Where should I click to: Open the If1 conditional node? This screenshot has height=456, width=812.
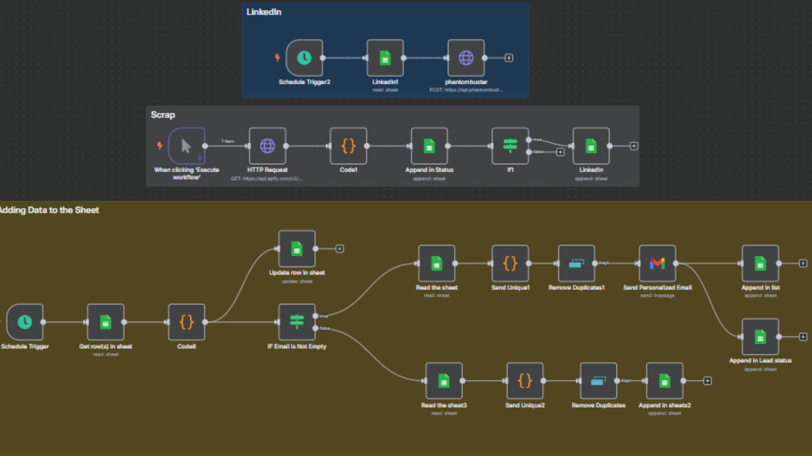pos(510,146)
